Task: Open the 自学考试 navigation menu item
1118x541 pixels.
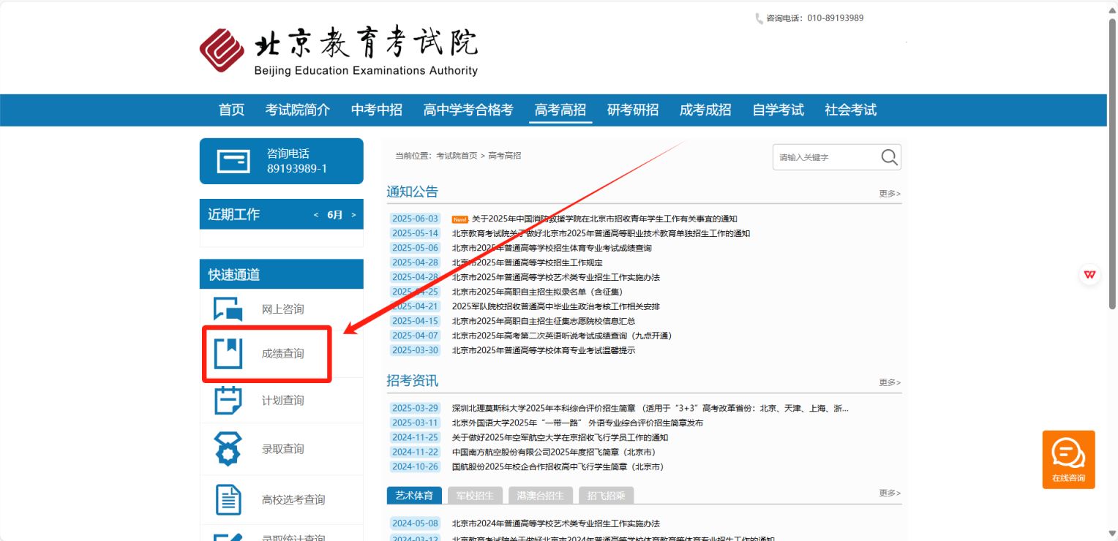Action: (778, 110)
